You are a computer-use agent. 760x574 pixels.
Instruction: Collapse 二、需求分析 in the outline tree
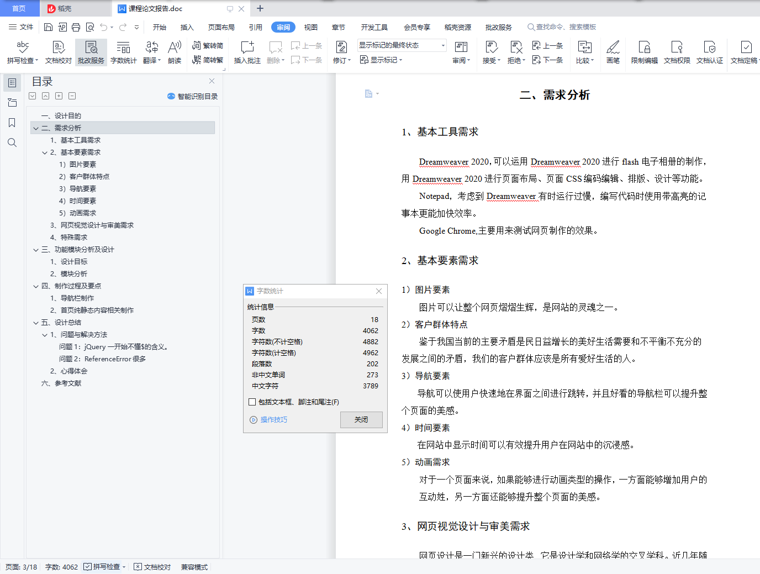click(36, 128)
